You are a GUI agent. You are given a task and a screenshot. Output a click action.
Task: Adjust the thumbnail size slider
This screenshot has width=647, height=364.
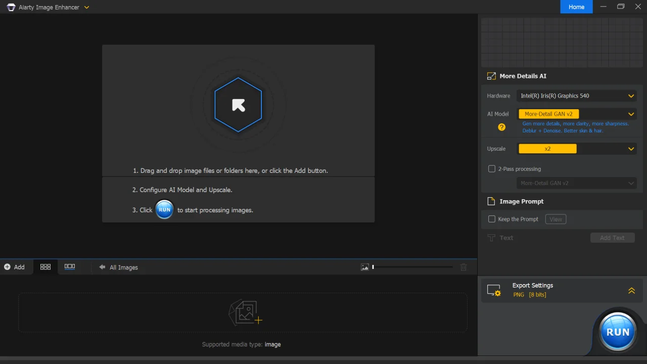click(x=412, y=267)
